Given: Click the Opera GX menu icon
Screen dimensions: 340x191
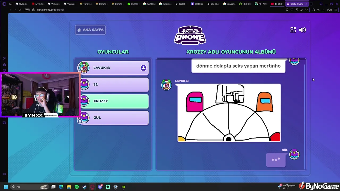Looking at the screenshot, I should pos(4,4).
